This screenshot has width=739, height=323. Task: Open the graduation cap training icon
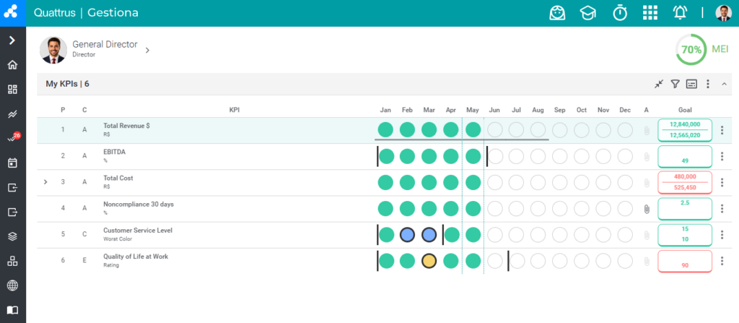pos(587,13)
